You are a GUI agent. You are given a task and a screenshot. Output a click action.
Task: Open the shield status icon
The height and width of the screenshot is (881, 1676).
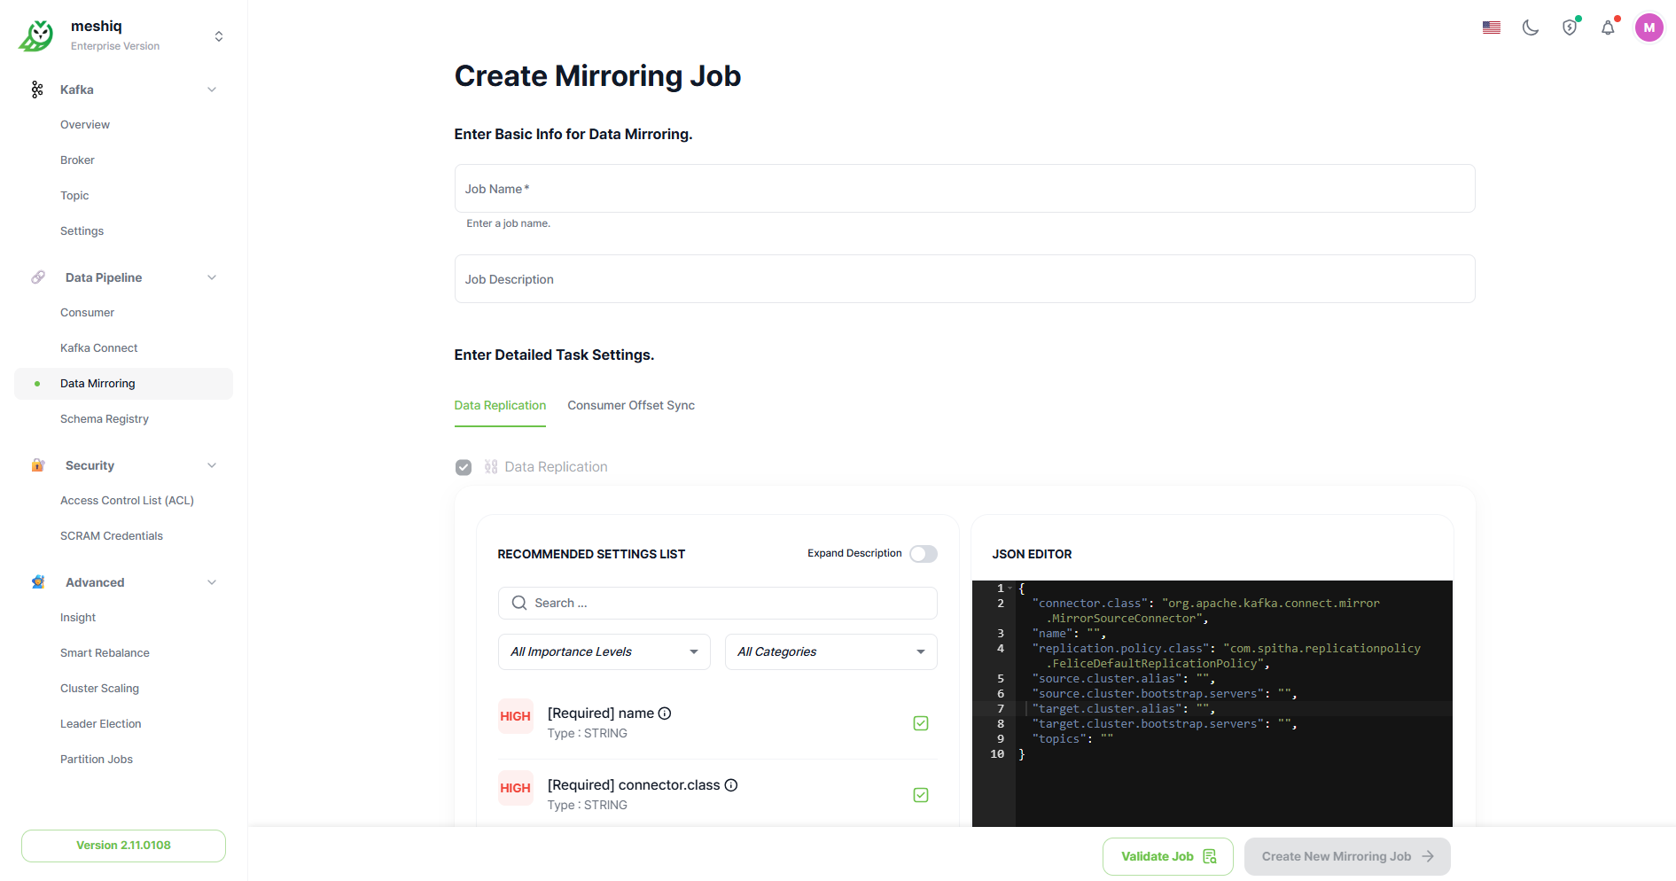[x=1569, y=27]
